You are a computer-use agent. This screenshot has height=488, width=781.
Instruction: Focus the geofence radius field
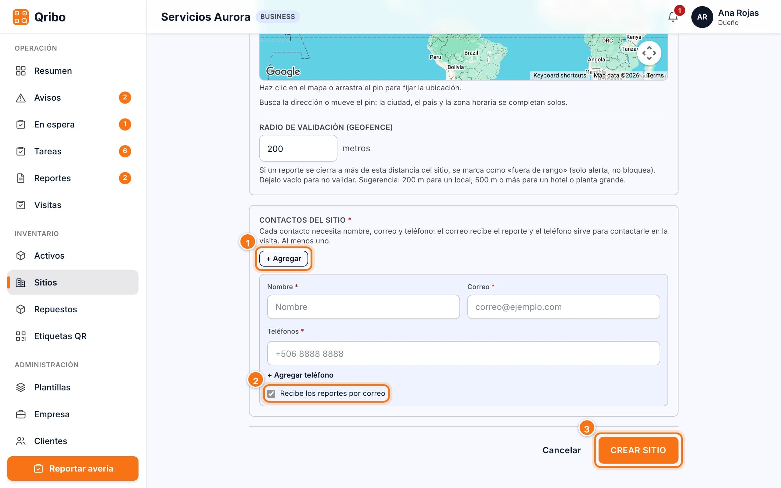[x=298, y=149]
